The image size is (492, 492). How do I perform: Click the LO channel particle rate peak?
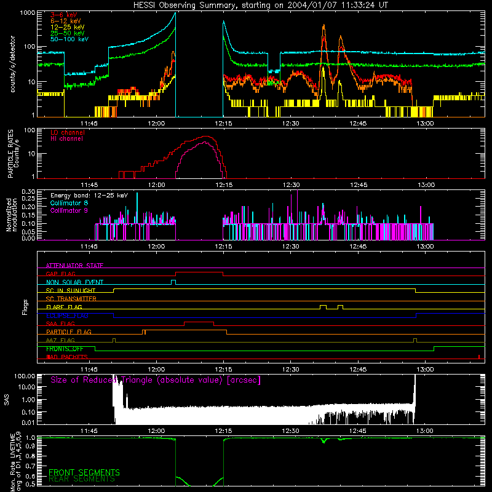pos(205,137)
